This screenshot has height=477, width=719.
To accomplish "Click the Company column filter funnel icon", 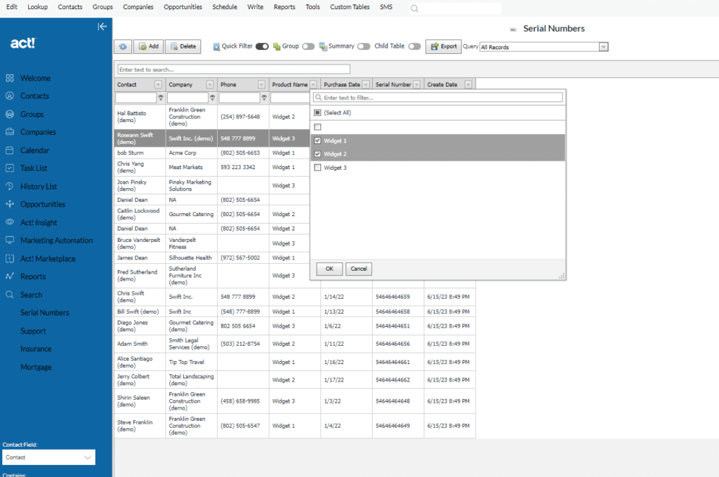I will pyautogui.click(x=212, y=98).
